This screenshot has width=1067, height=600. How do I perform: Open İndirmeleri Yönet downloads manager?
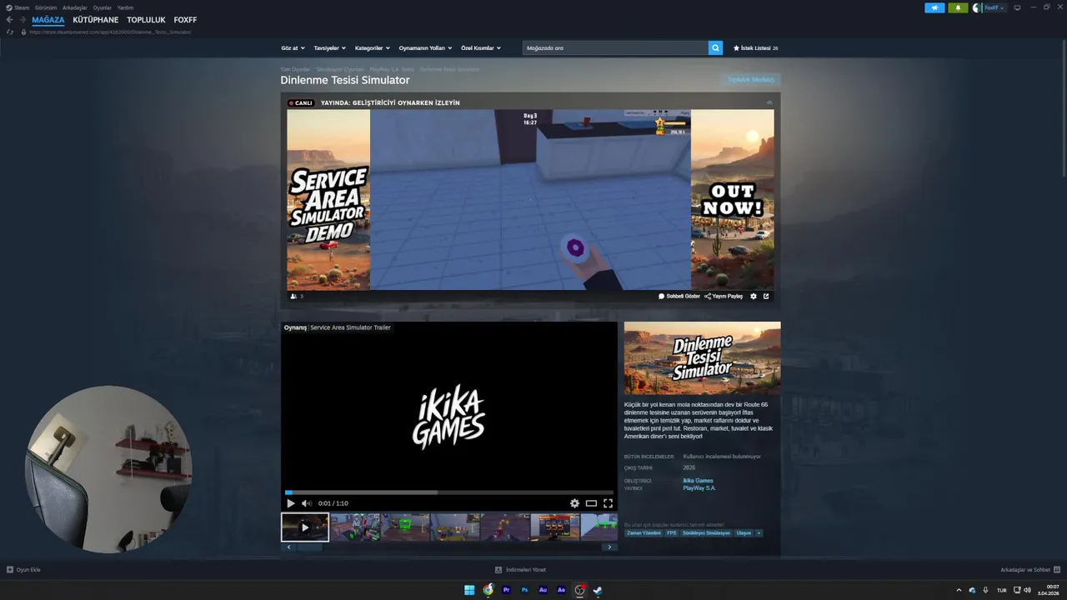[520, 570]
